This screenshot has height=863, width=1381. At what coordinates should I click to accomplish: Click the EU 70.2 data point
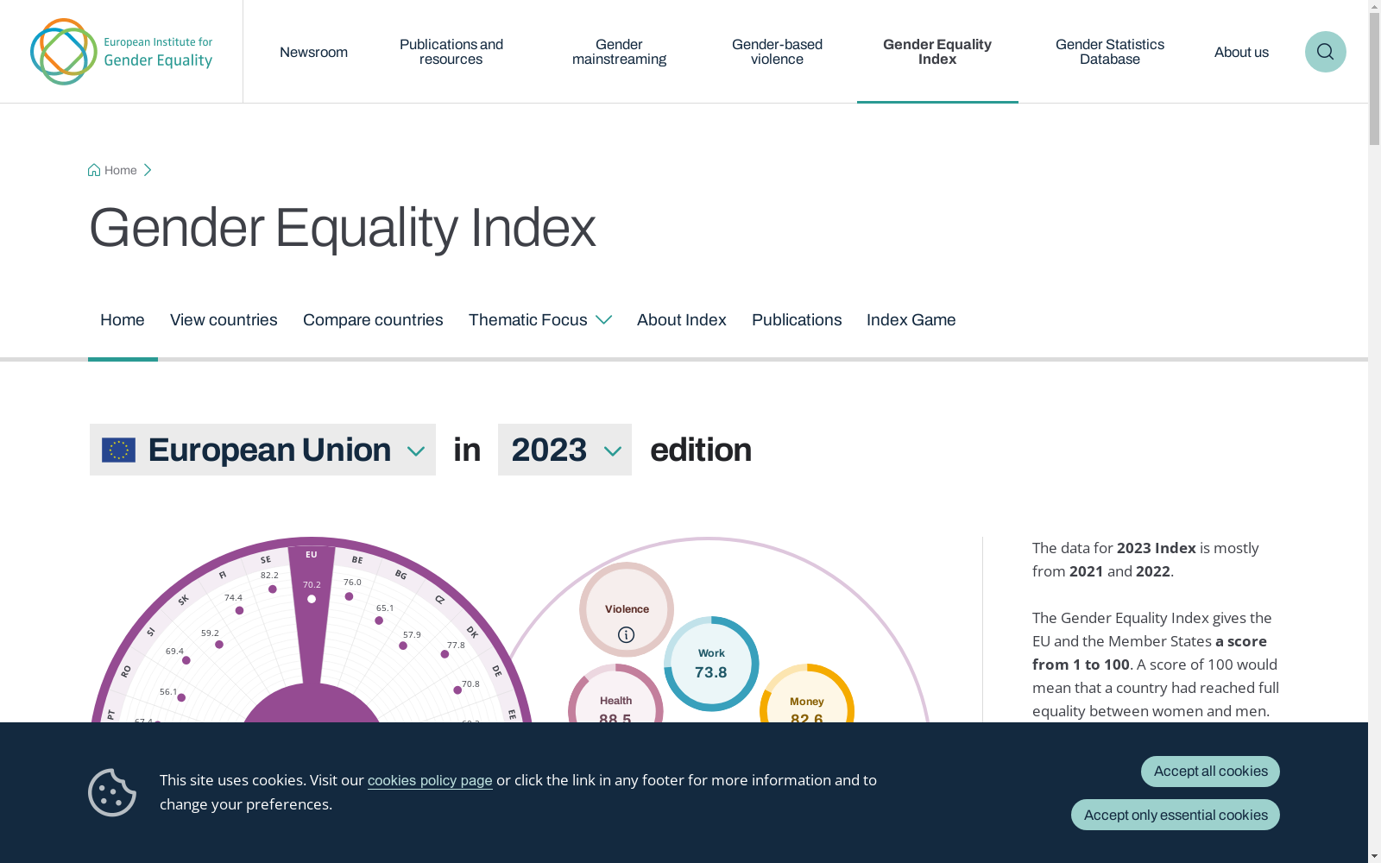click(x=312, y=599)
